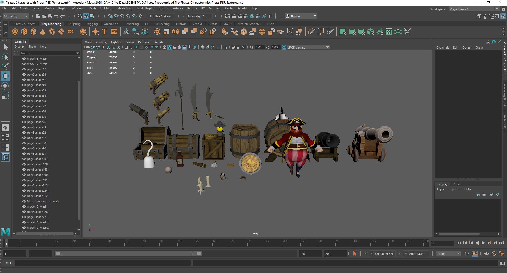Switch to the Sculpting shelf tab

click(74, 24)
